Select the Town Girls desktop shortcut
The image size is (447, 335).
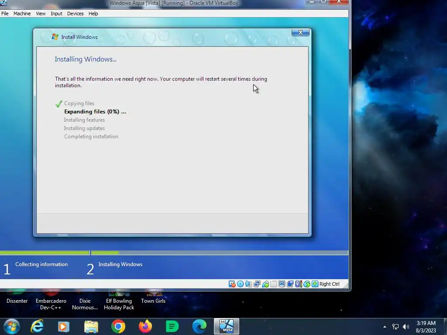pos(153,298)
